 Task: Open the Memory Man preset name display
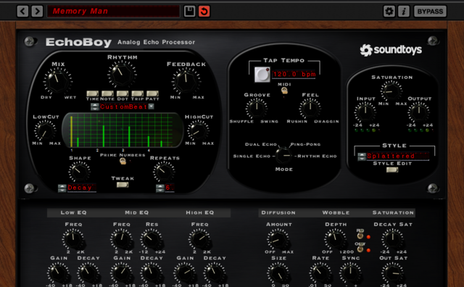(x=114, y=12)
